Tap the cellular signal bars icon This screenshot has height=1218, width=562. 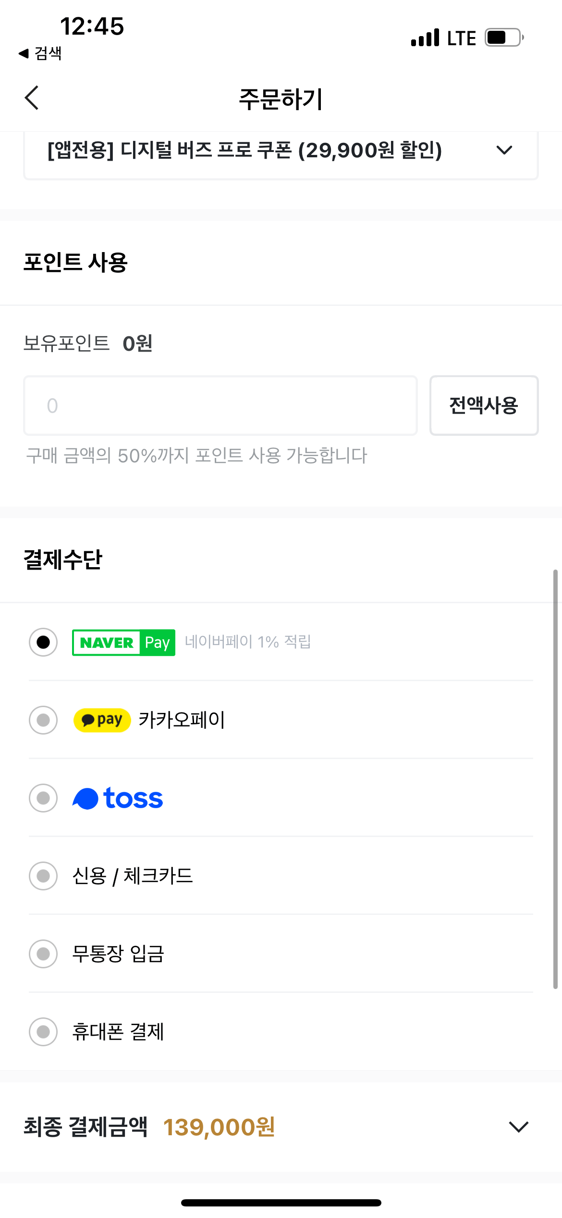click(425, 38)
